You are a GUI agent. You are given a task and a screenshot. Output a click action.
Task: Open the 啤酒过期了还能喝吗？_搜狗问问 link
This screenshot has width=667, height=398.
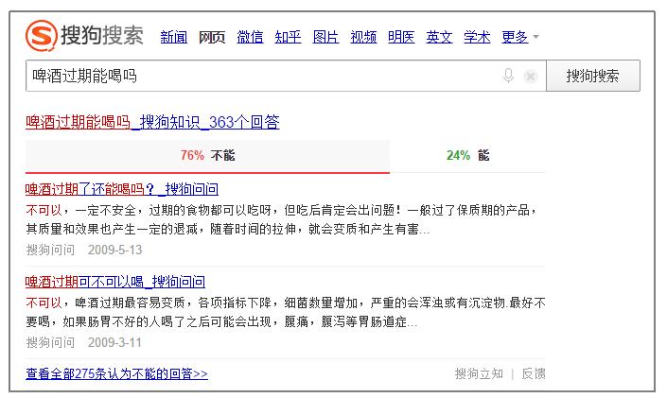[122, 189]
